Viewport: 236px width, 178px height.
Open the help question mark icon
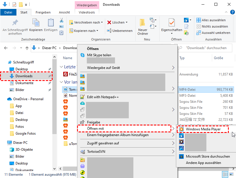[x=232, y=12]
